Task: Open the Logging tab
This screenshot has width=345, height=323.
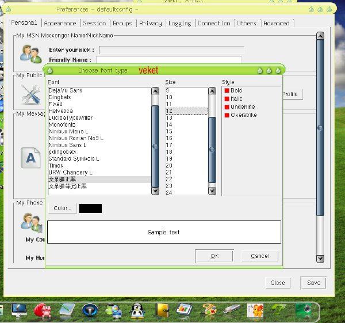Action: tap(180, 24)
